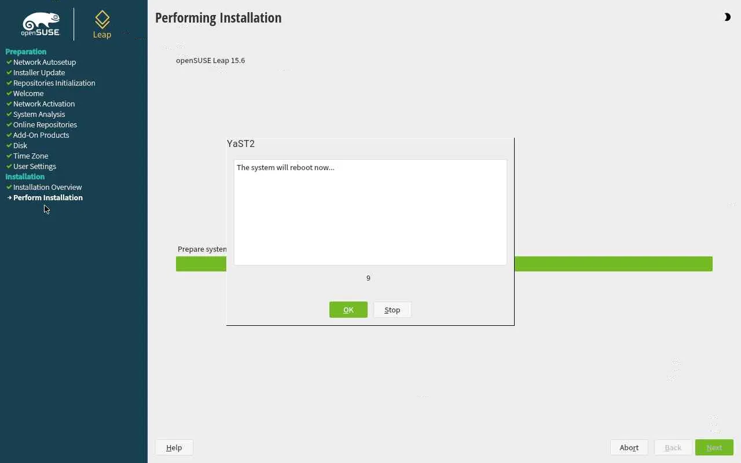Click the checkmark beside Repositories Initialization
This screenshot has height=463, width=741.
coord(9,83)
